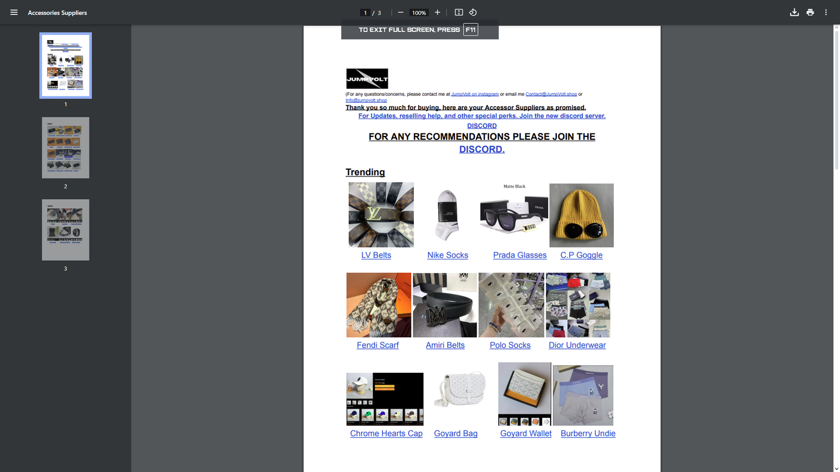This screenshot has width=840, height=472.
Task: Select page 1 thumbnail
Action: click(x=66, y=66)
